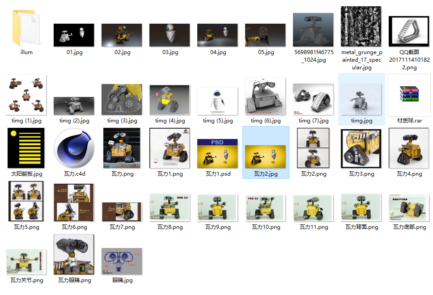Select the timg (3).jpg thumbnail
Image resolution: width=433 pixels, height=295 pixels.
click(122, 100)
